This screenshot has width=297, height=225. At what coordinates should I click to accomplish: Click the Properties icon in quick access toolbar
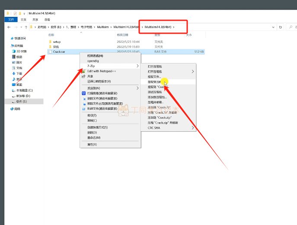tap(15, 13)
